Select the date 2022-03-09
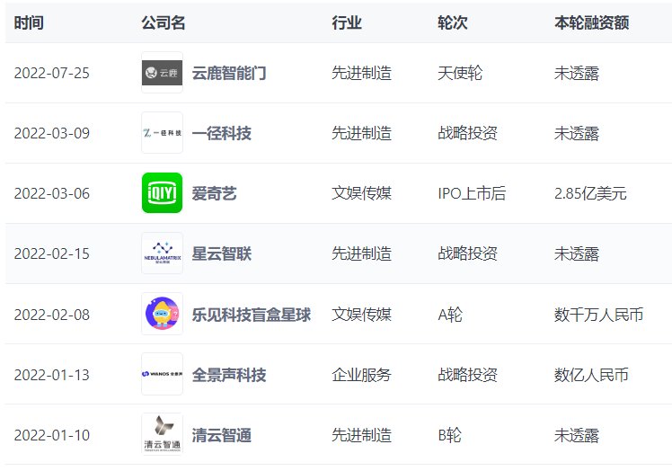The image size is (672, 471). 52,133
